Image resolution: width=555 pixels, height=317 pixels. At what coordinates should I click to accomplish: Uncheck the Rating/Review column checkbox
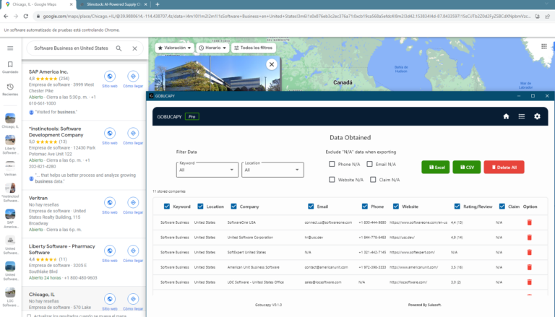(x=457, y=207)
